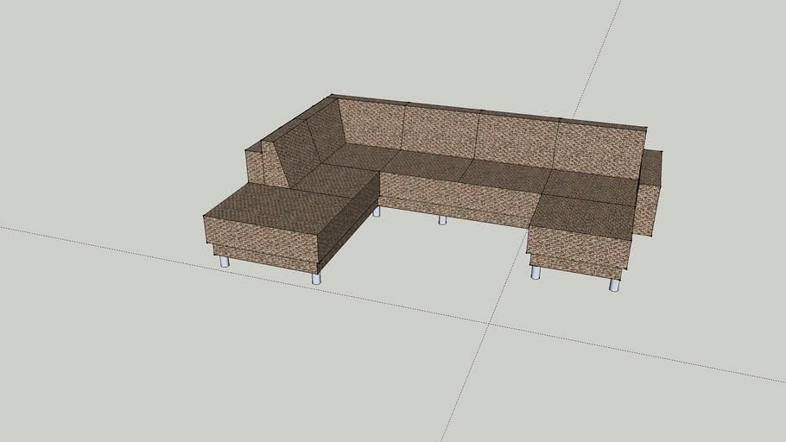Select the first back cushion beside the corner

pos(371,123)
